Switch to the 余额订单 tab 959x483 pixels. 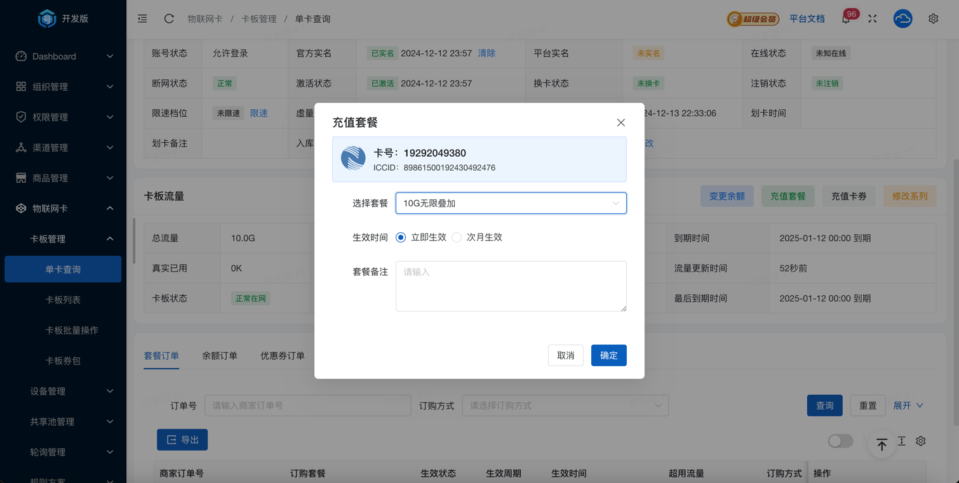(x=220, y=356)
